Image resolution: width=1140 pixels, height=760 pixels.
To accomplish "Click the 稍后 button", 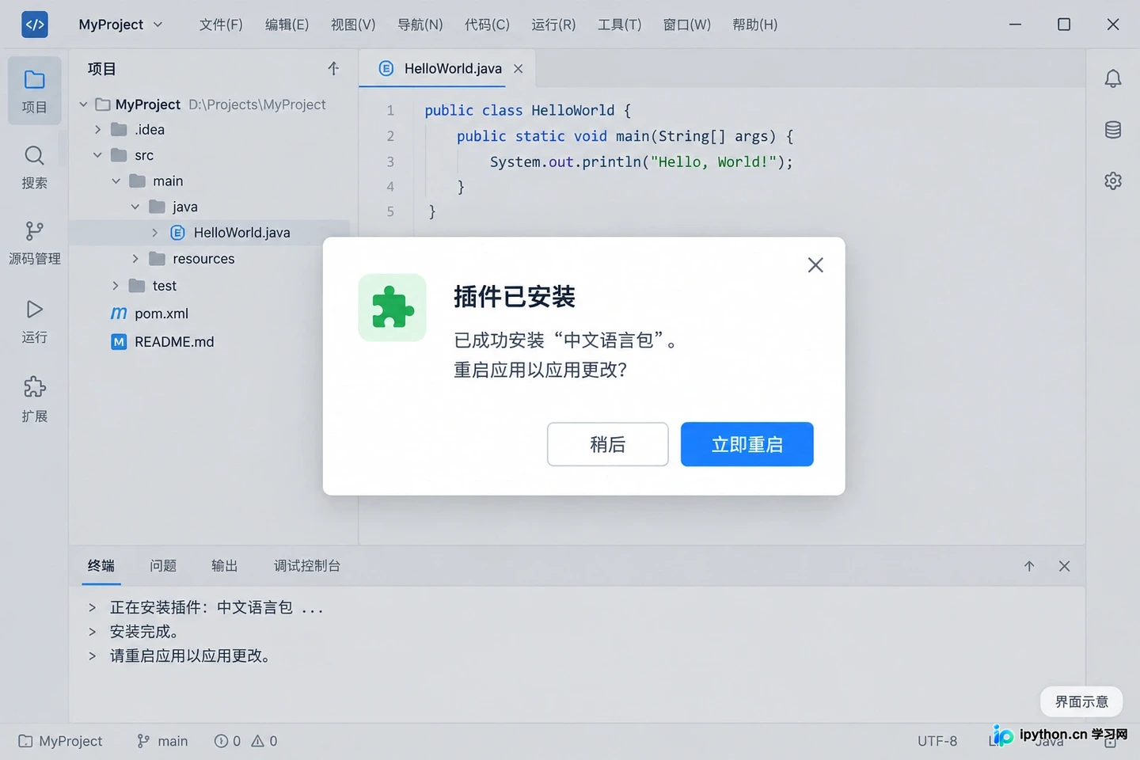I will click(608, 444).
